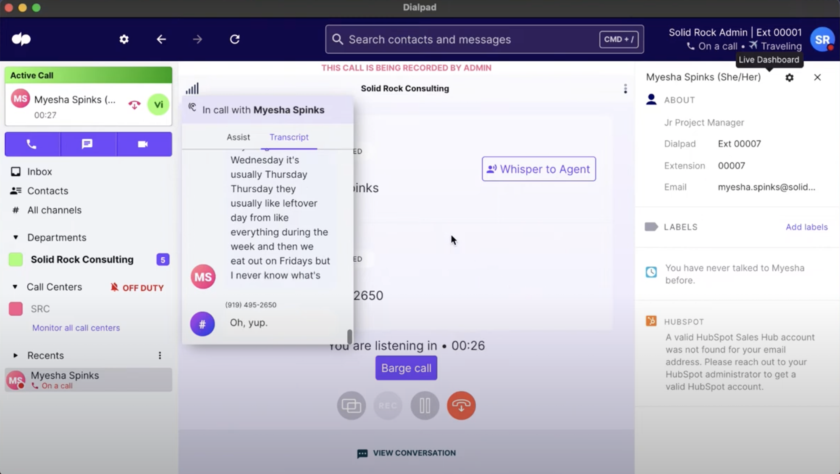
Task: Click the myesha.spinks email address
Action: click(766, 187)
